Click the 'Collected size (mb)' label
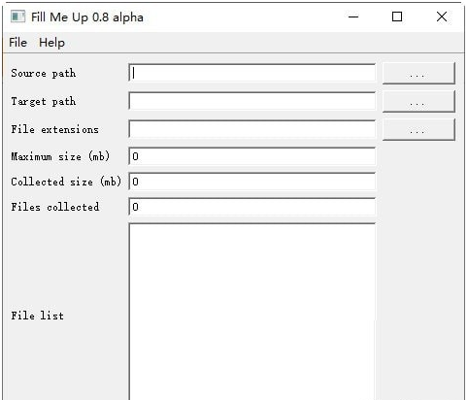 [66, 182]
